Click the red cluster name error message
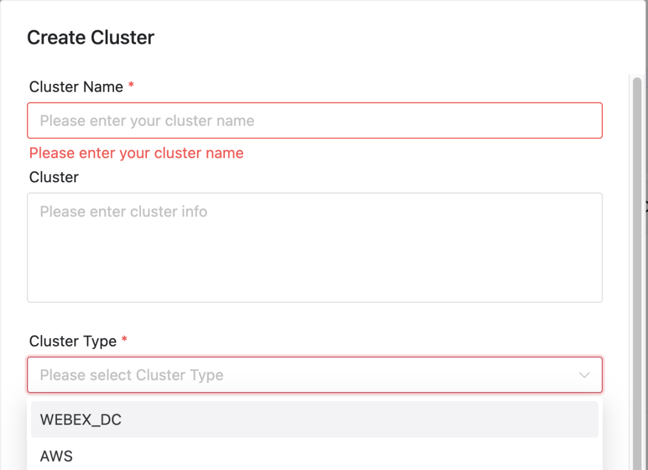The height and width of the screenshot is (470, 648). (136, 153)
